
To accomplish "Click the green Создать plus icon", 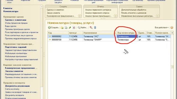I will 49,28.
